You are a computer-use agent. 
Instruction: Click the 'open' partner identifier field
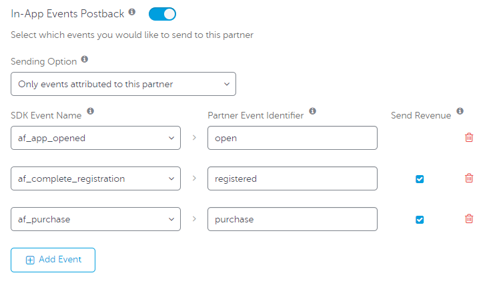click(292, 138)
